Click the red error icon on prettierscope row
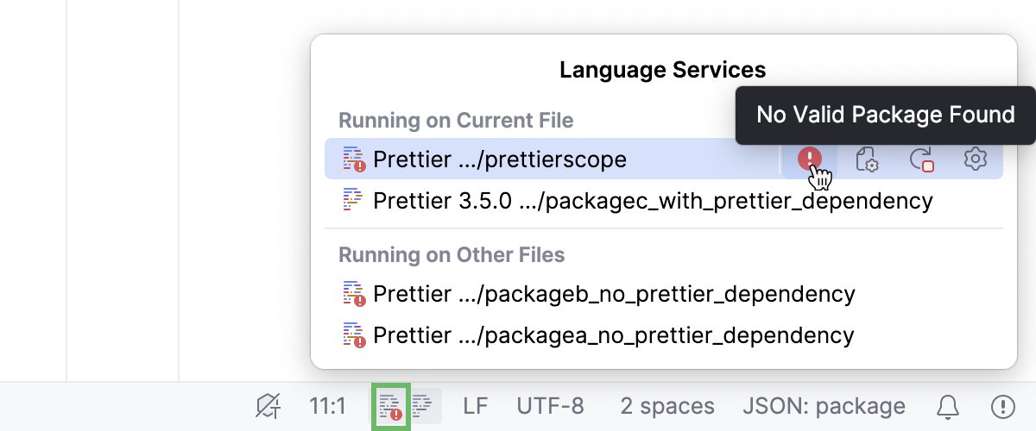The height and width of the screenshot is (431, 1036). pos(809,159)
